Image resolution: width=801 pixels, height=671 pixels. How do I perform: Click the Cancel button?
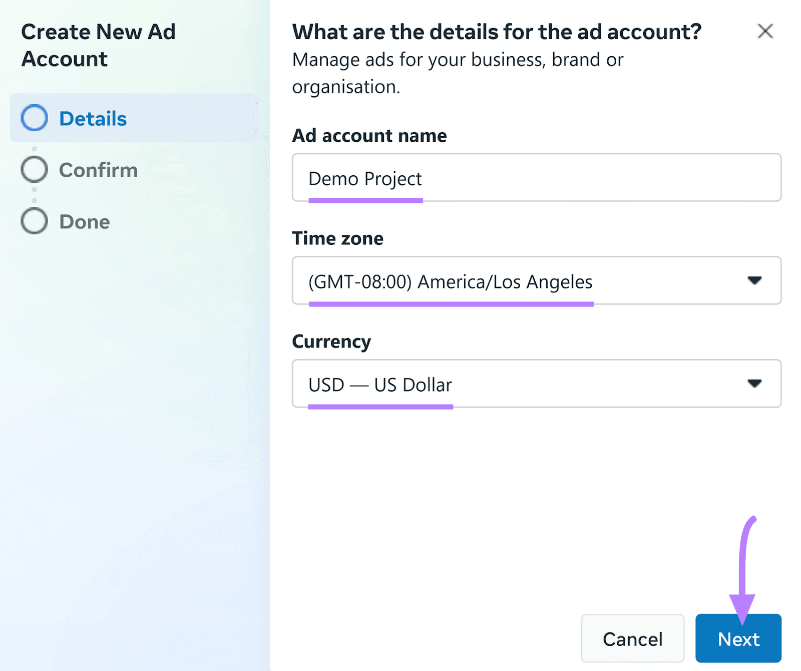click(x=632, y=638)
